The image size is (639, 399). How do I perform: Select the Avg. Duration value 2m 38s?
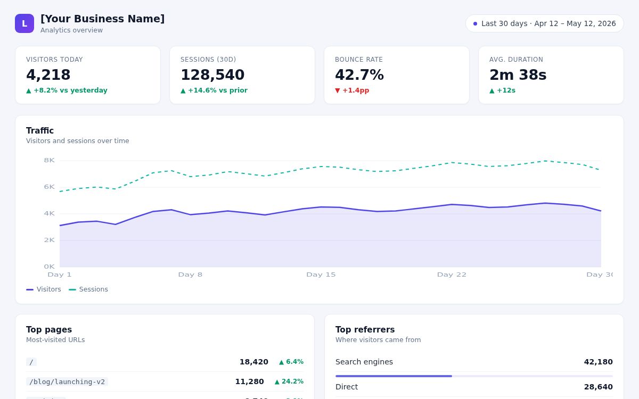click(518, 75)
